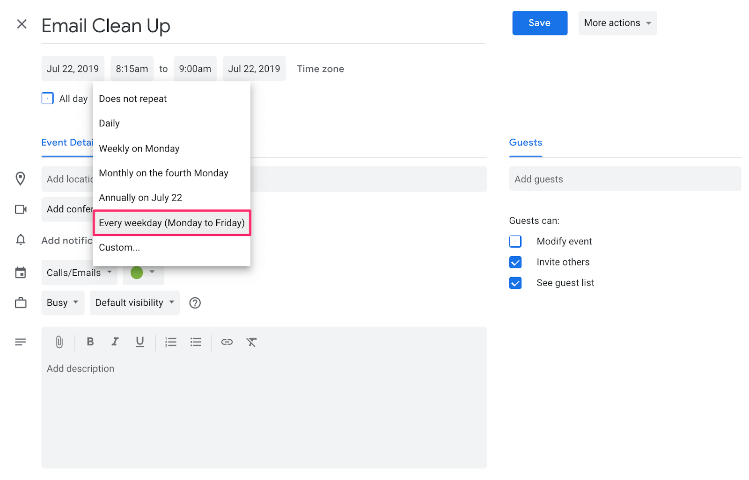Image resolution: width=749 pixels, height=480 pixels.
Task: Insert a bulleted list
Action: point(196,342)
